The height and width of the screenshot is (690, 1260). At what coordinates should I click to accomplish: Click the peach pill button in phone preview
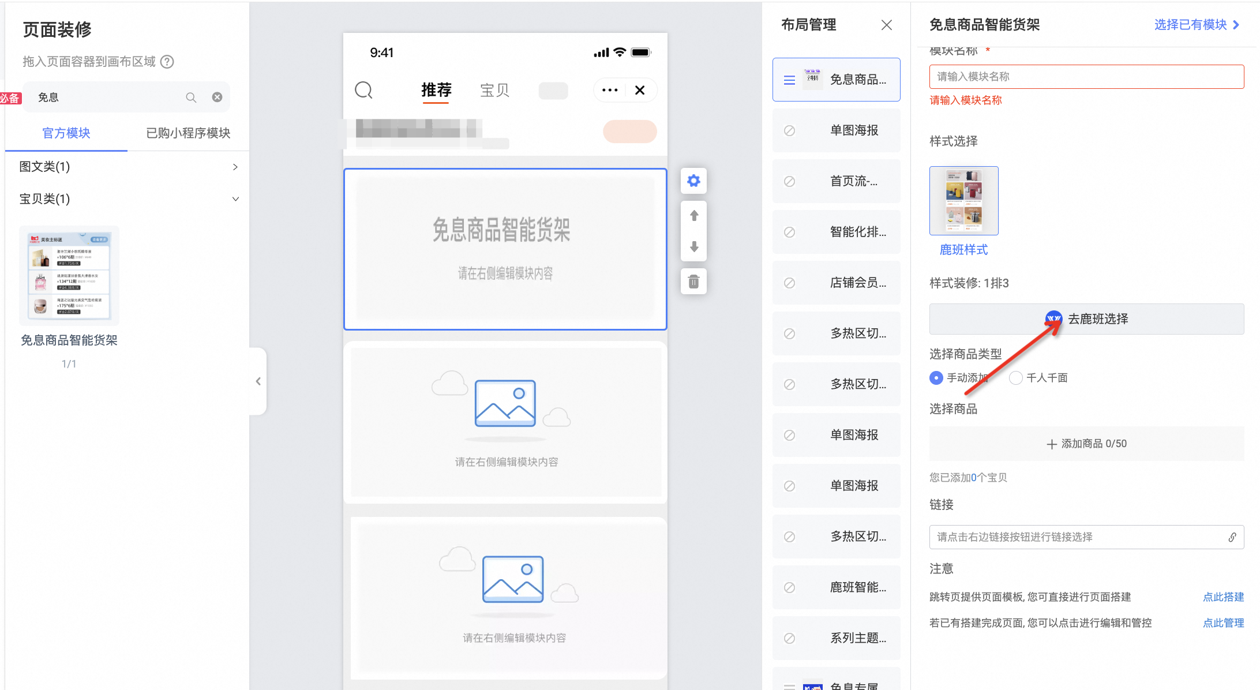pyautogui.click(x=630, y=132)
